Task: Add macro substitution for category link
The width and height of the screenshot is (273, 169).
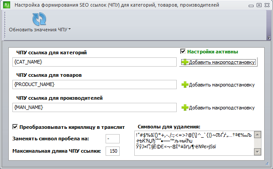Action: click(218, 62)
